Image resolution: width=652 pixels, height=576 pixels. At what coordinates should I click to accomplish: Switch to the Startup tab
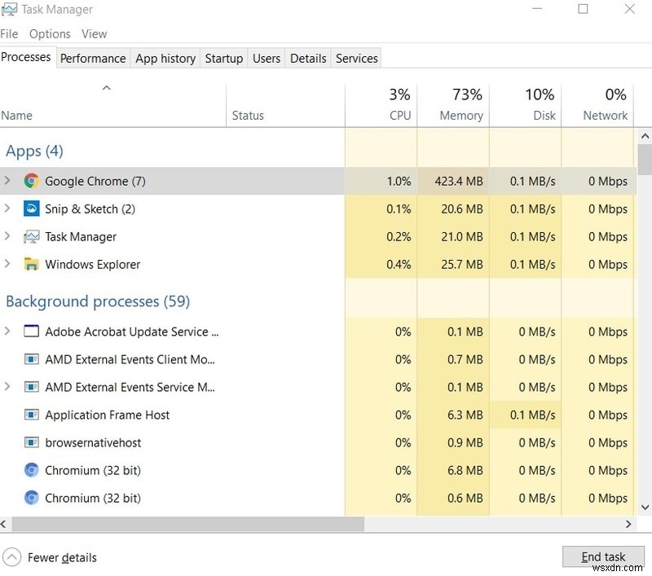click(x=223, y=58)
